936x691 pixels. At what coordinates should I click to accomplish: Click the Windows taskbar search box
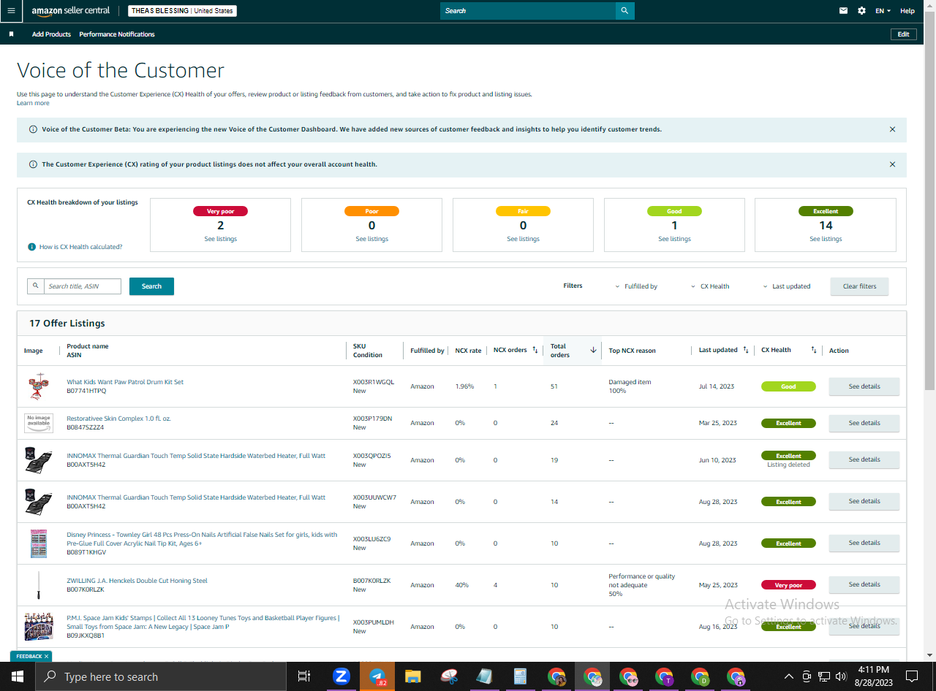point(161,676)
